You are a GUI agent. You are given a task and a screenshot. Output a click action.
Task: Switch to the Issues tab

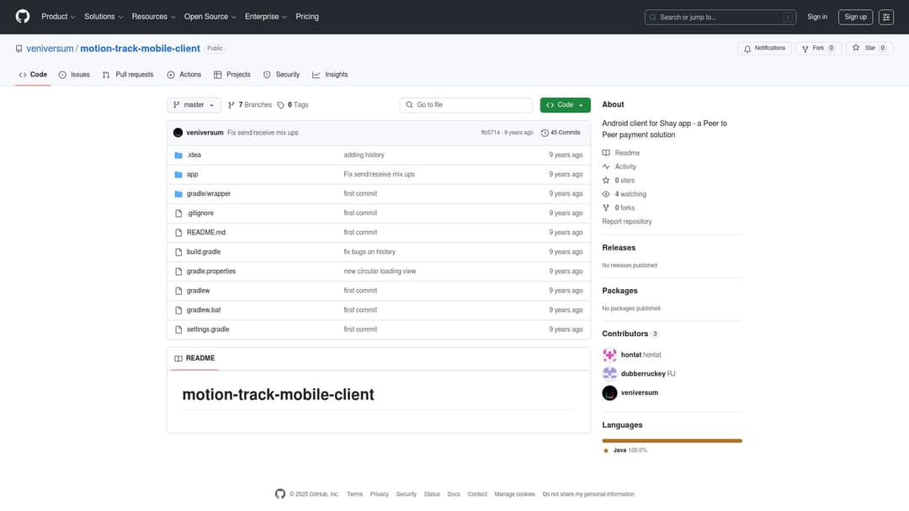click(74, 75)
